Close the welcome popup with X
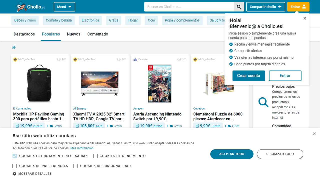Viewport: 320px width, 180px height. click(x=304, y=18)
